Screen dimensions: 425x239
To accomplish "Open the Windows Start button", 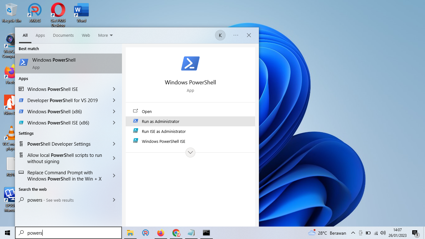I will click(x=7, y=233).
